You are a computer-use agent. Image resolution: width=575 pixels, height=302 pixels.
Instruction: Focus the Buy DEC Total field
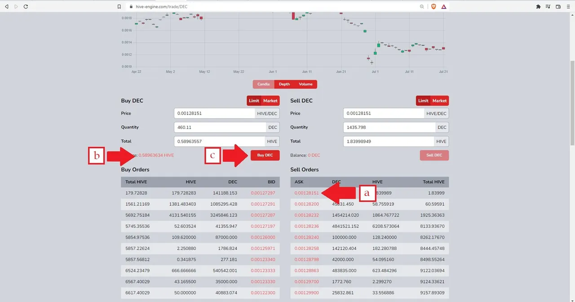click(220, 141)
